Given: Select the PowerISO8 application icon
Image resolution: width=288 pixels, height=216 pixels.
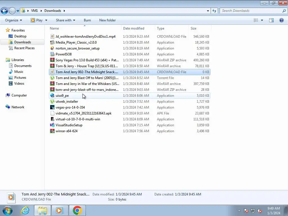Looking at the screenshot, I should coord(52,54).
